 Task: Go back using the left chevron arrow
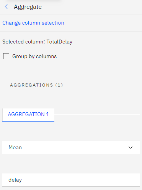coord(6,7)
